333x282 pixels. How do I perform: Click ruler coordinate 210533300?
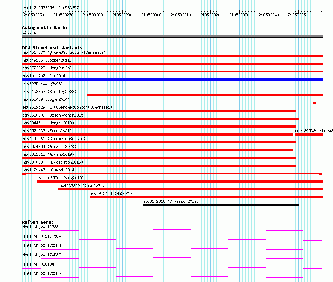tap(151, 15)
